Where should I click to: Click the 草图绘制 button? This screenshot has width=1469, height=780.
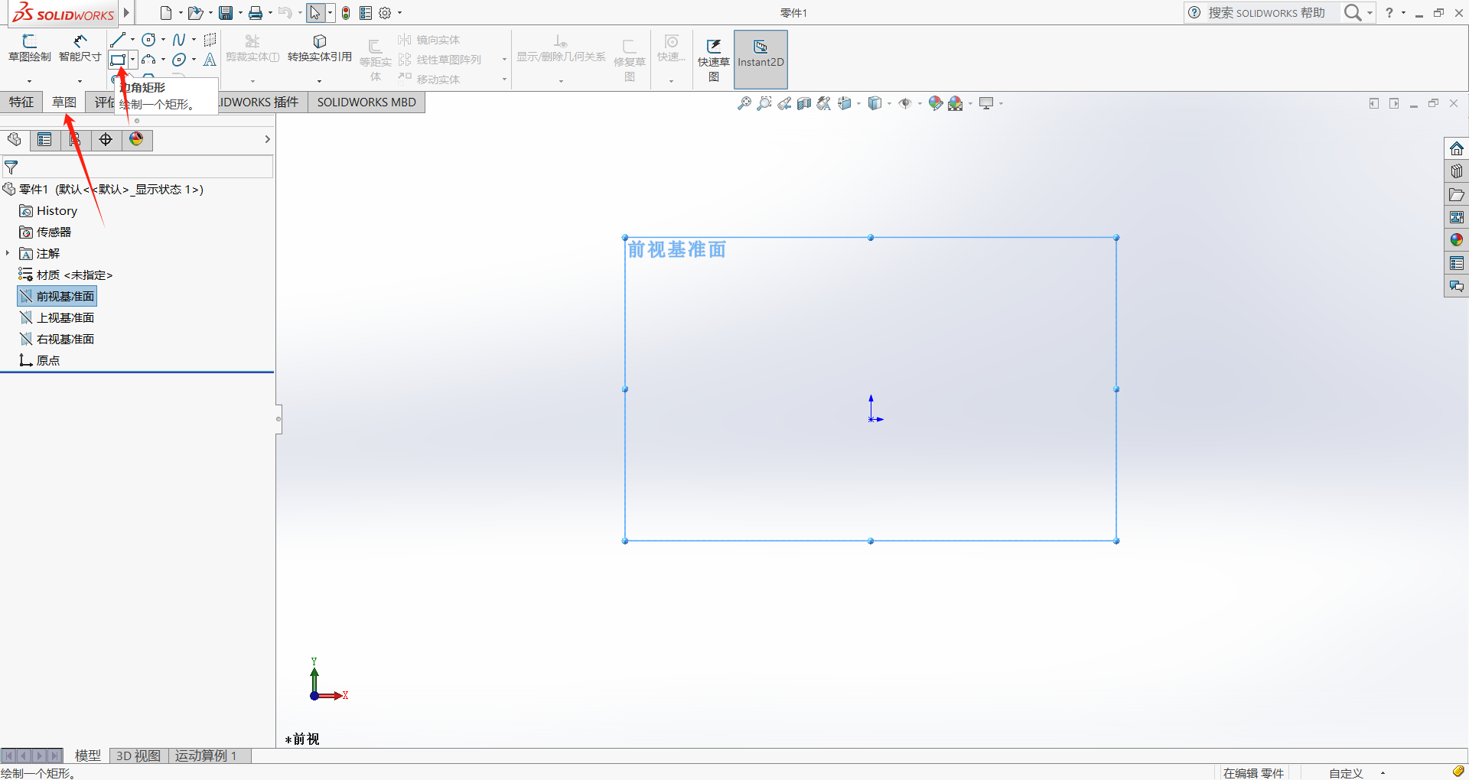(30, 49)
